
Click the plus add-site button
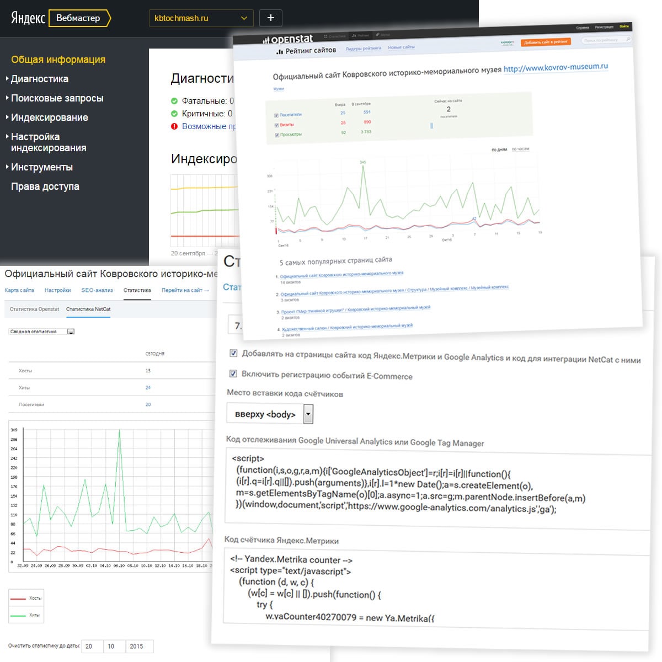pos(271,18)
